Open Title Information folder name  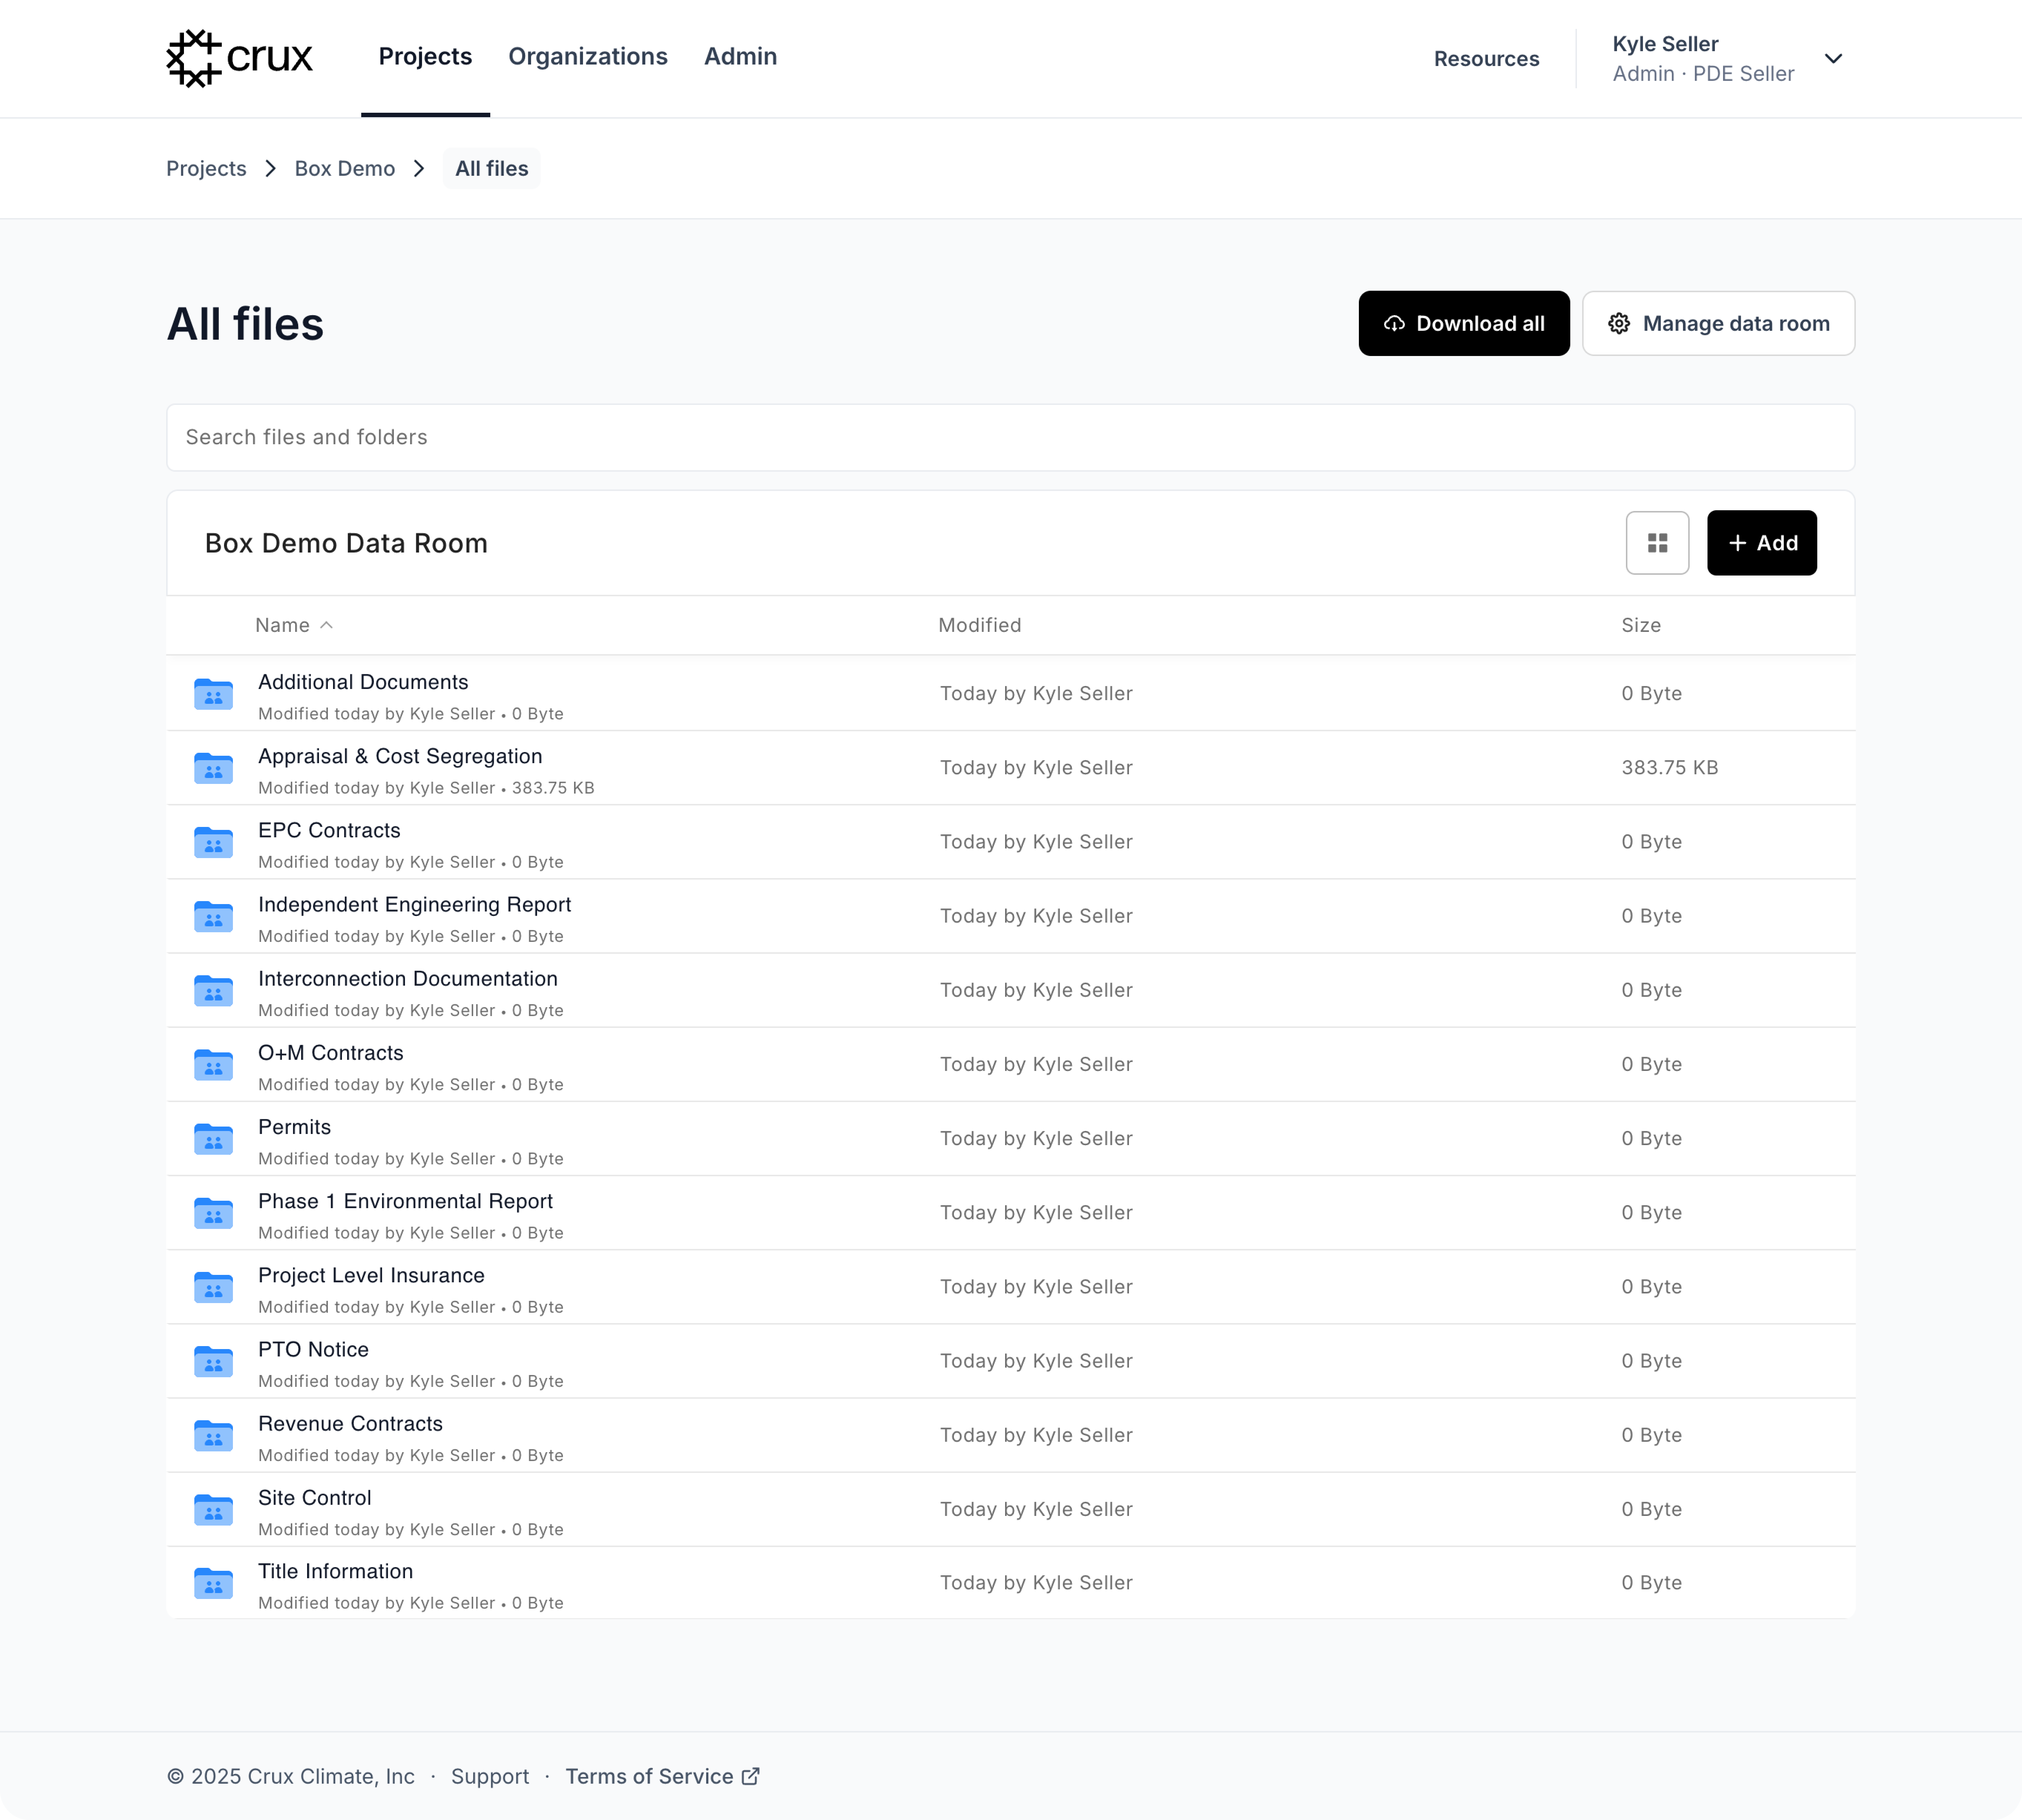click(x=335, y=1571)
